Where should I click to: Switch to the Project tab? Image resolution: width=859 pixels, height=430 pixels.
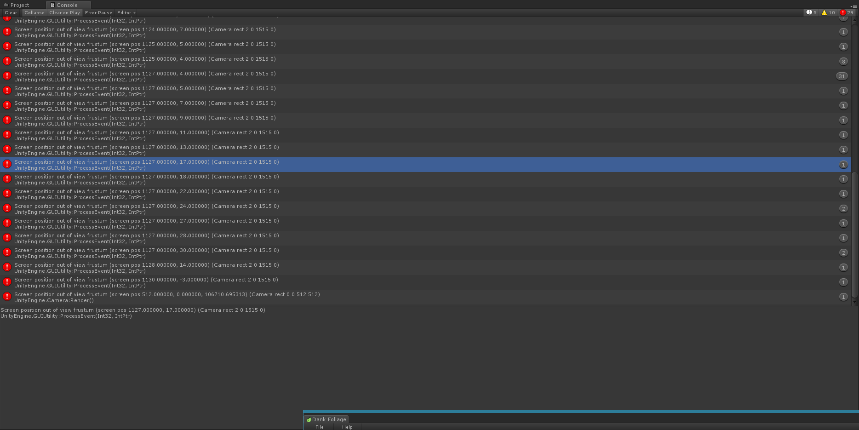point(19,5)
